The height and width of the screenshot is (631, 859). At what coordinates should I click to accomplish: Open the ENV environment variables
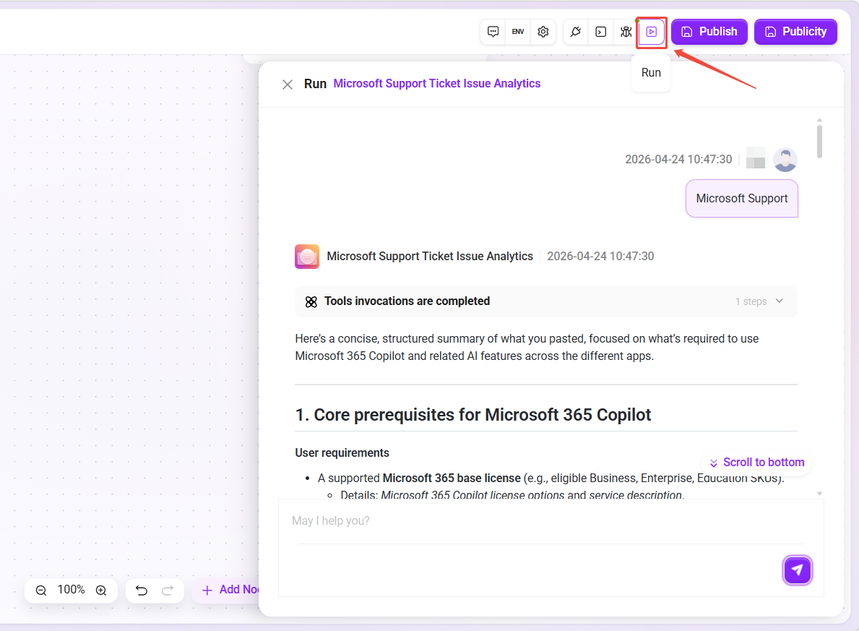click(x=518, y=32)
